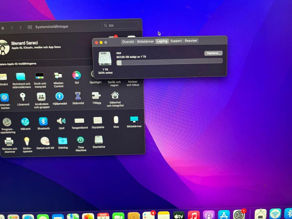Open the Ljud sound settings
The width and height of the screenshot is (292, 219).
tap(61, 121)
